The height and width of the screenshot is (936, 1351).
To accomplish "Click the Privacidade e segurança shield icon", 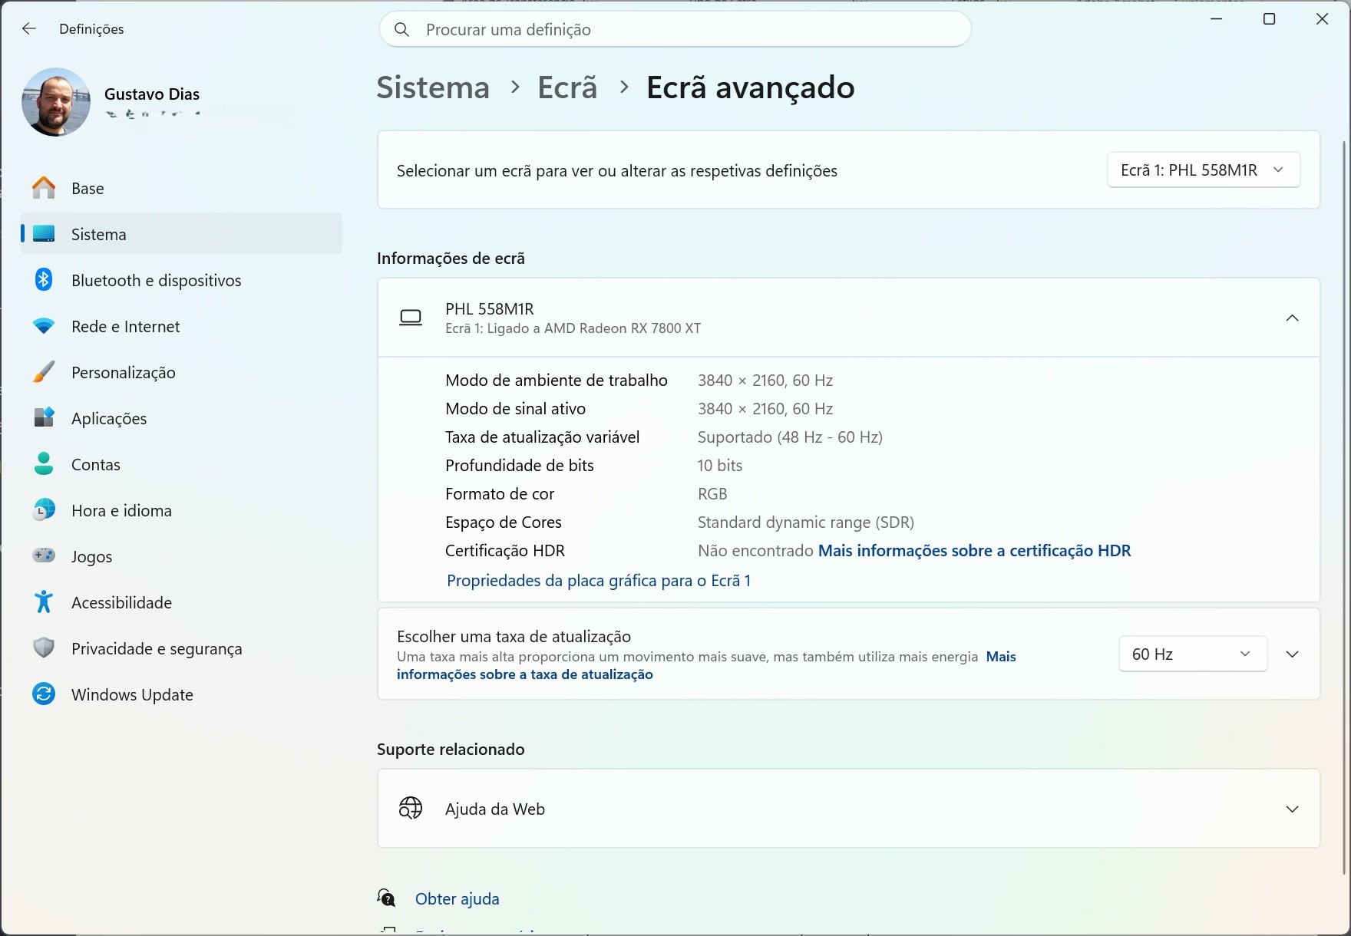I will pos(44,648).
